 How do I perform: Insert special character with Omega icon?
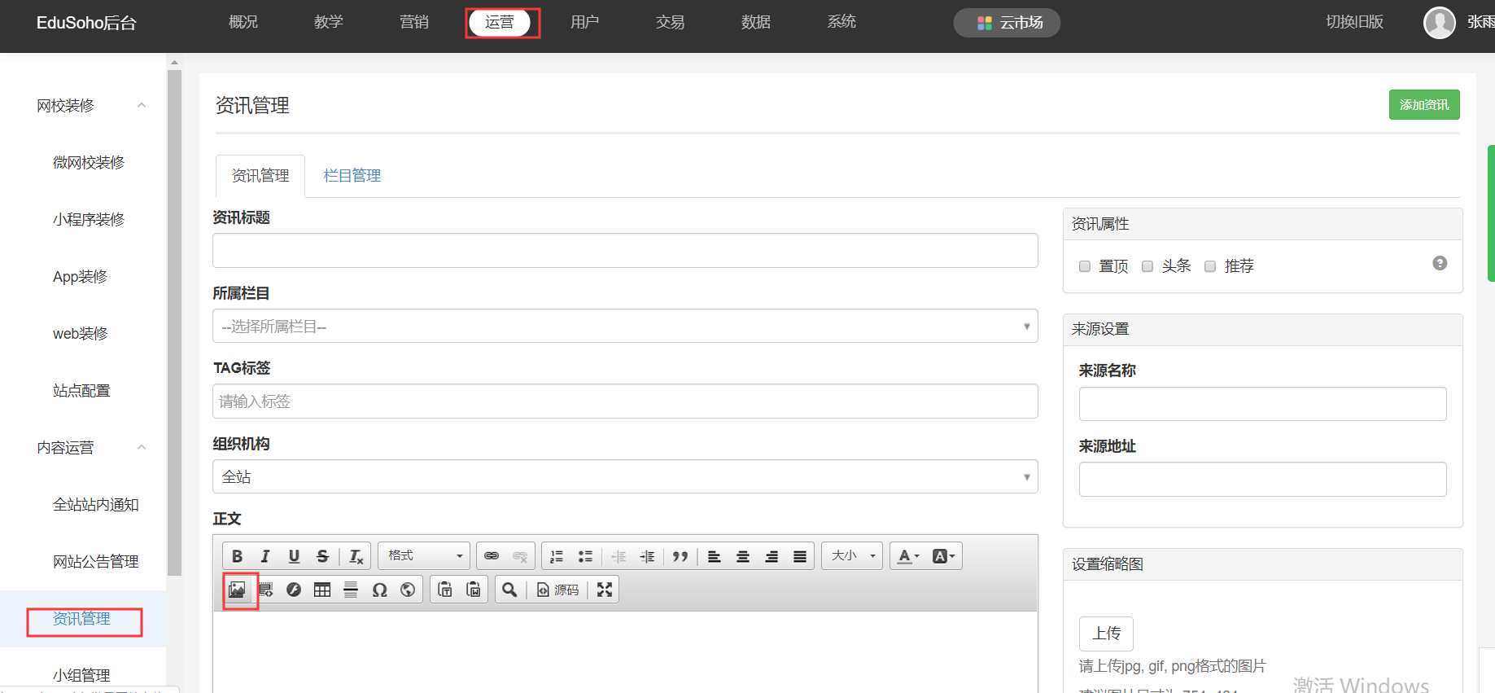tap(379, 590)
